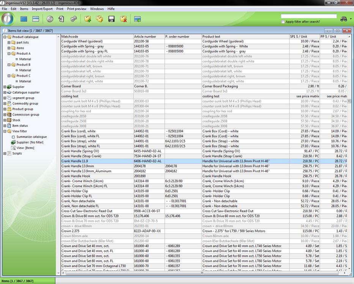Toggle the Summarize catalogue checkbox
Screen dimensions: 354x284
pyautogui.click(x=14, y=137)
